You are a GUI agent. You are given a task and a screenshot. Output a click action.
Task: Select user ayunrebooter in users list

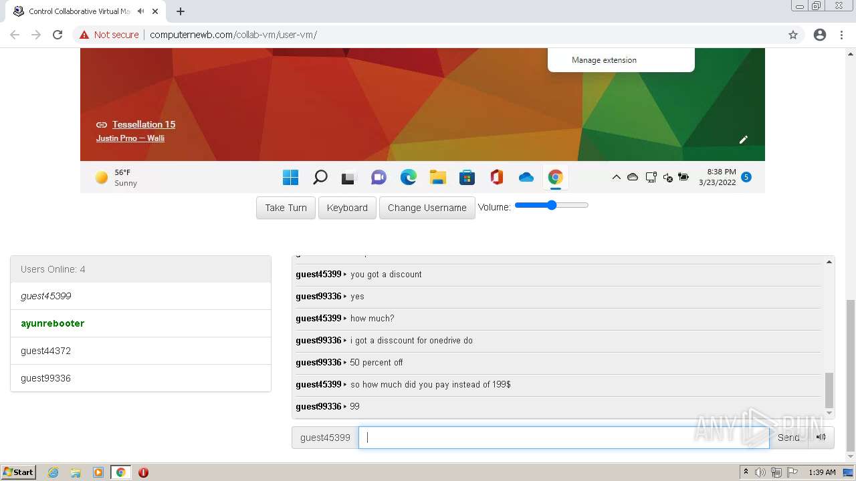(x=140, y=323)
